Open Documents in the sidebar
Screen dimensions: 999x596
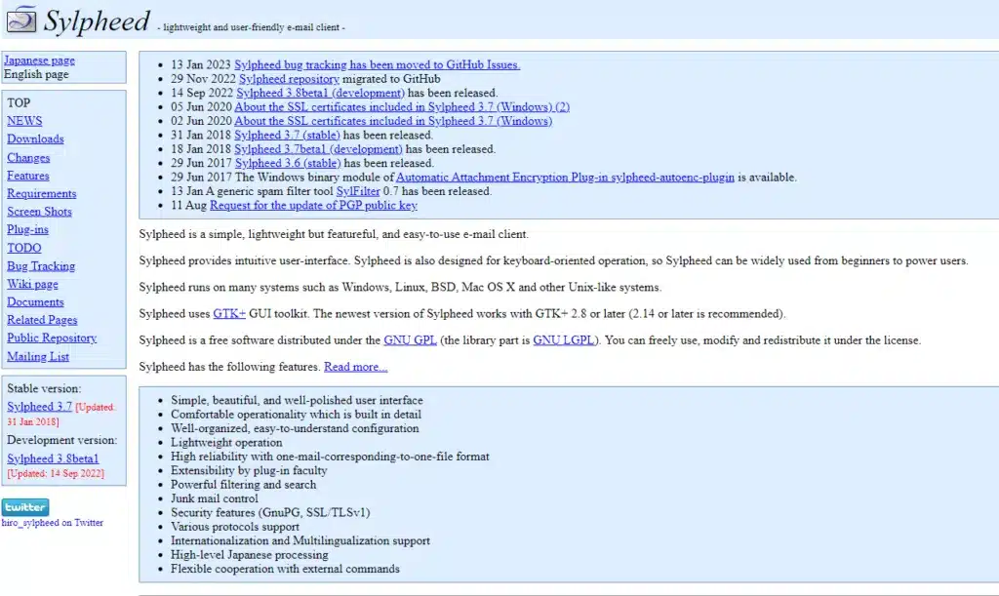36,301
